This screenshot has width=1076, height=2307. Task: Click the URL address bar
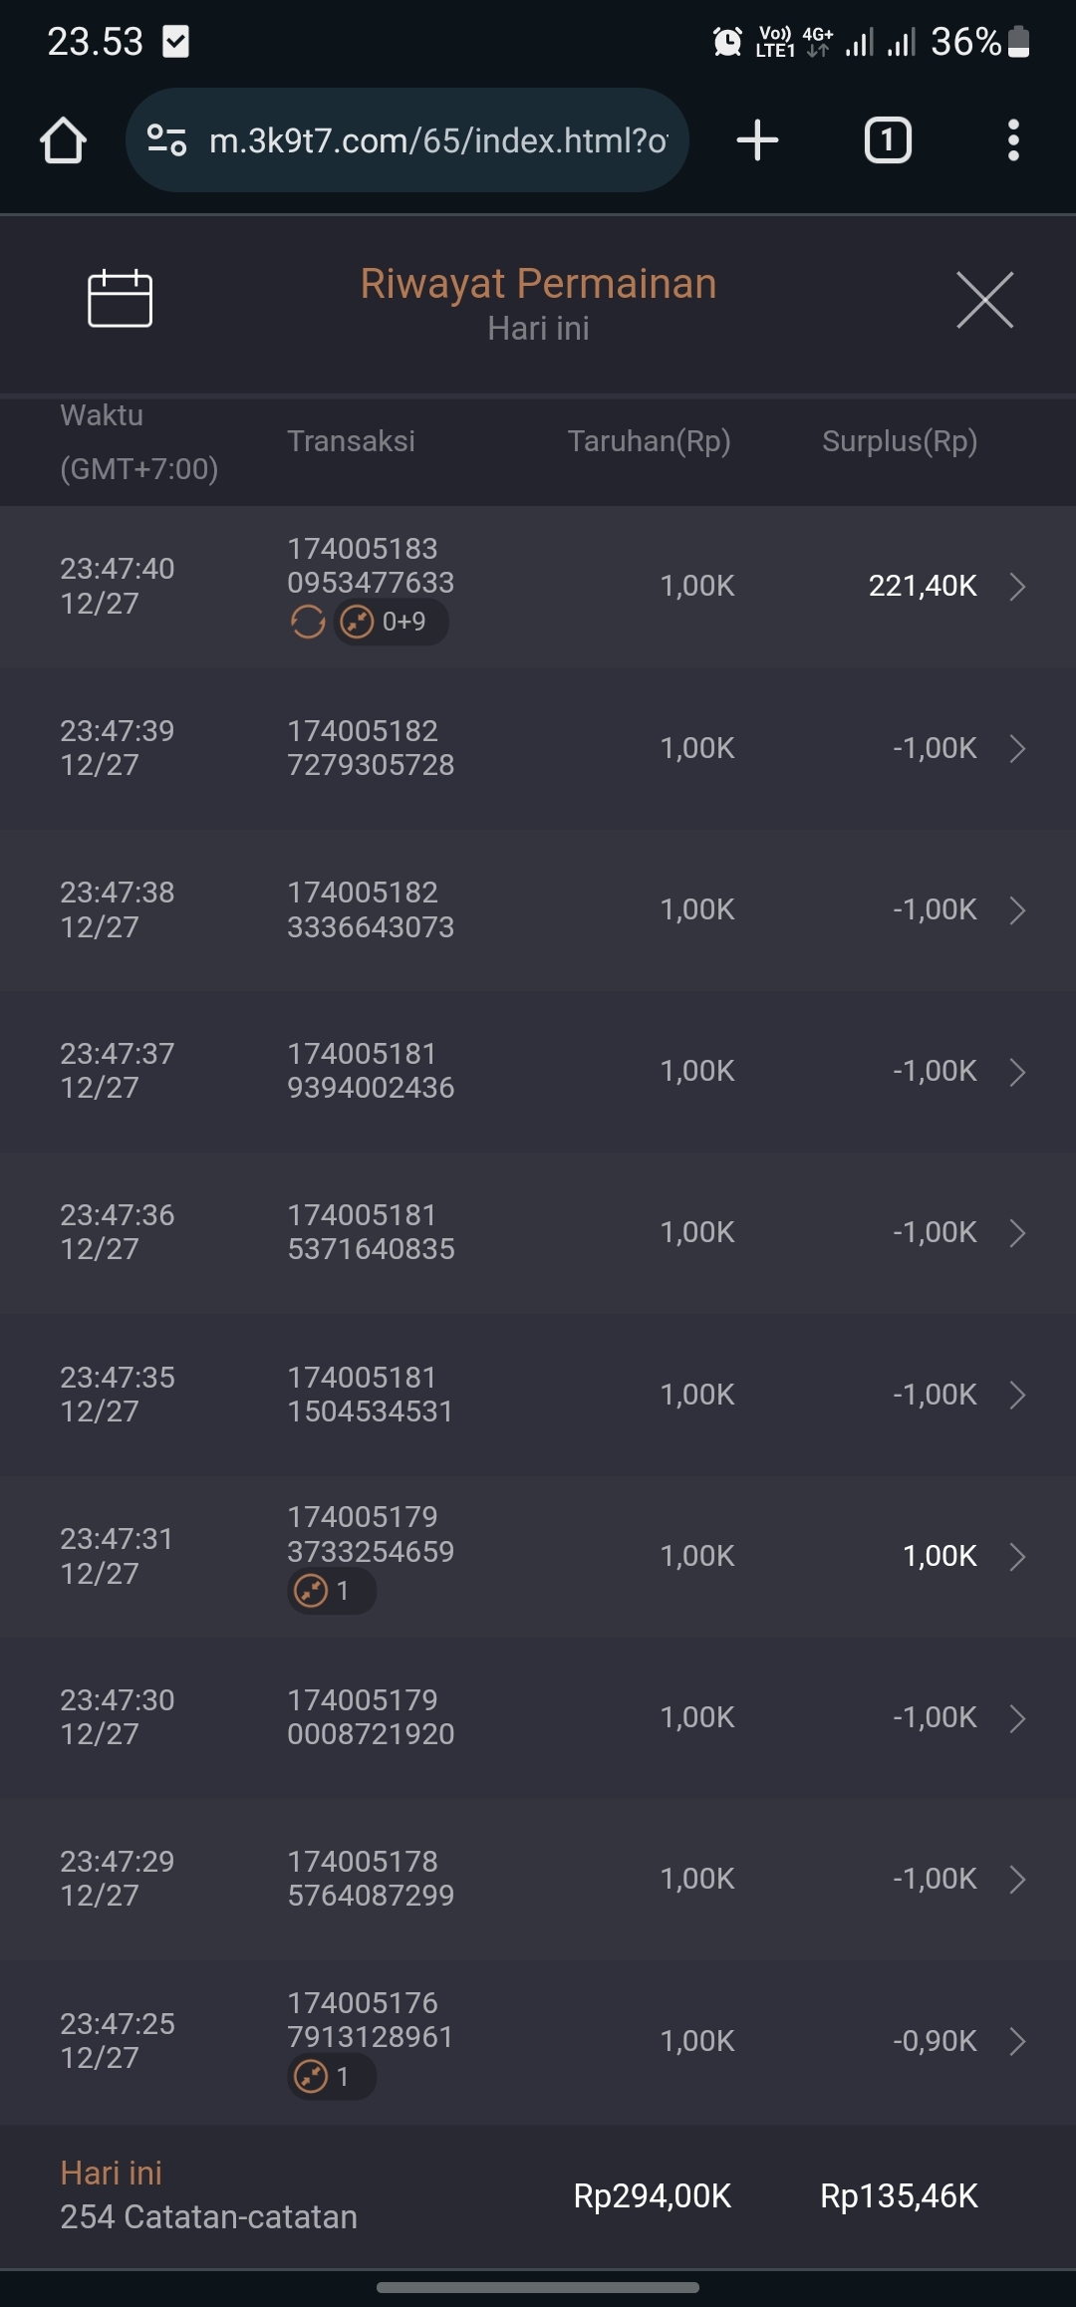pyautogui.click(x=438, y=140)
